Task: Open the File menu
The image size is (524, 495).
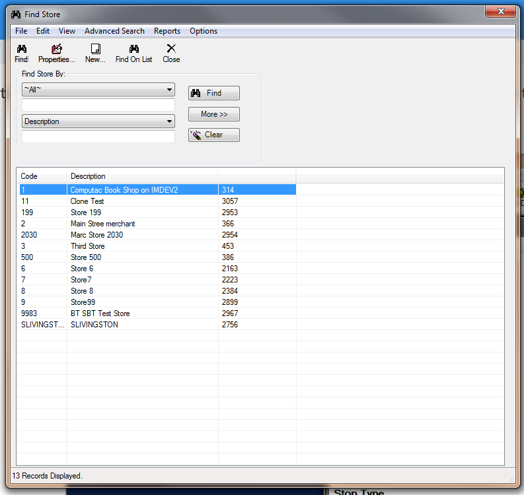Action: coord(21,31)
